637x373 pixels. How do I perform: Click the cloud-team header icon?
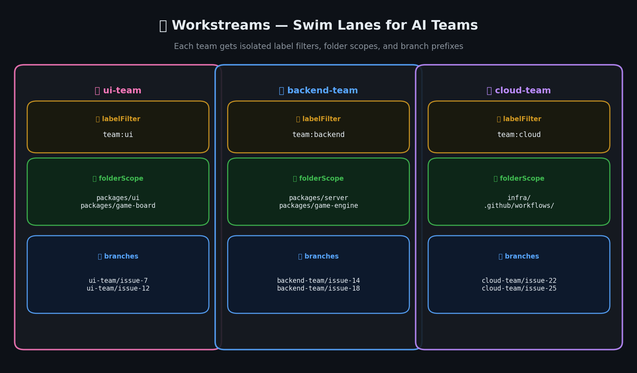(488, 90)
